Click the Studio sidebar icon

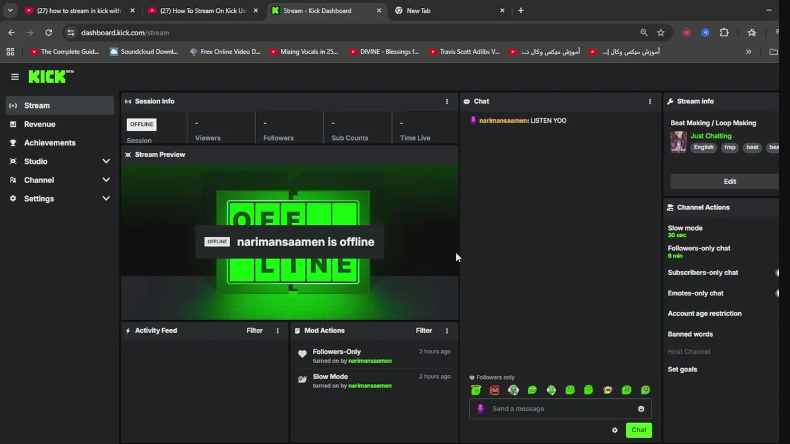click(13, 161)
